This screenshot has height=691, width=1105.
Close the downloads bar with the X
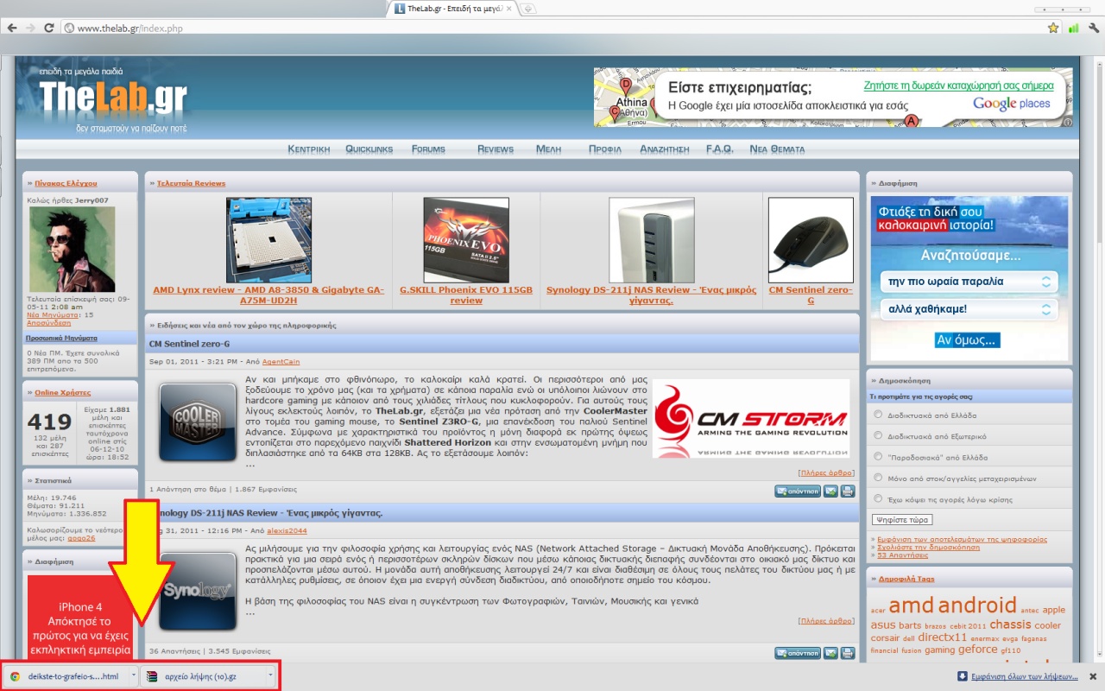tap(1092, 676)
